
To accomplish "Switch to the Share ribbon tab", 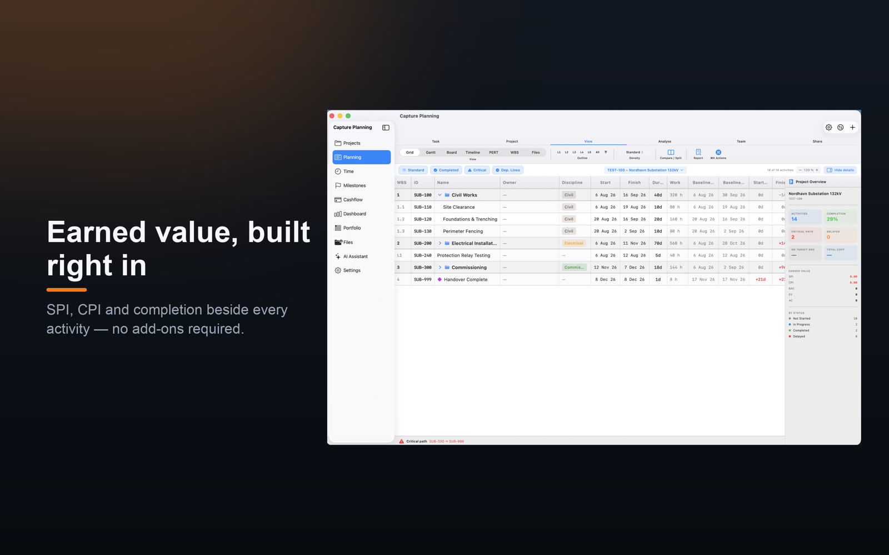I will click(x=817, y=142).
